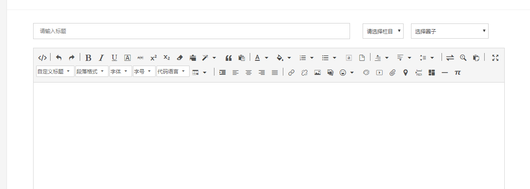The width and height of the screenshot is (530, 189).
Task: Toggle HTML source code view
Action: click(42, 58)
